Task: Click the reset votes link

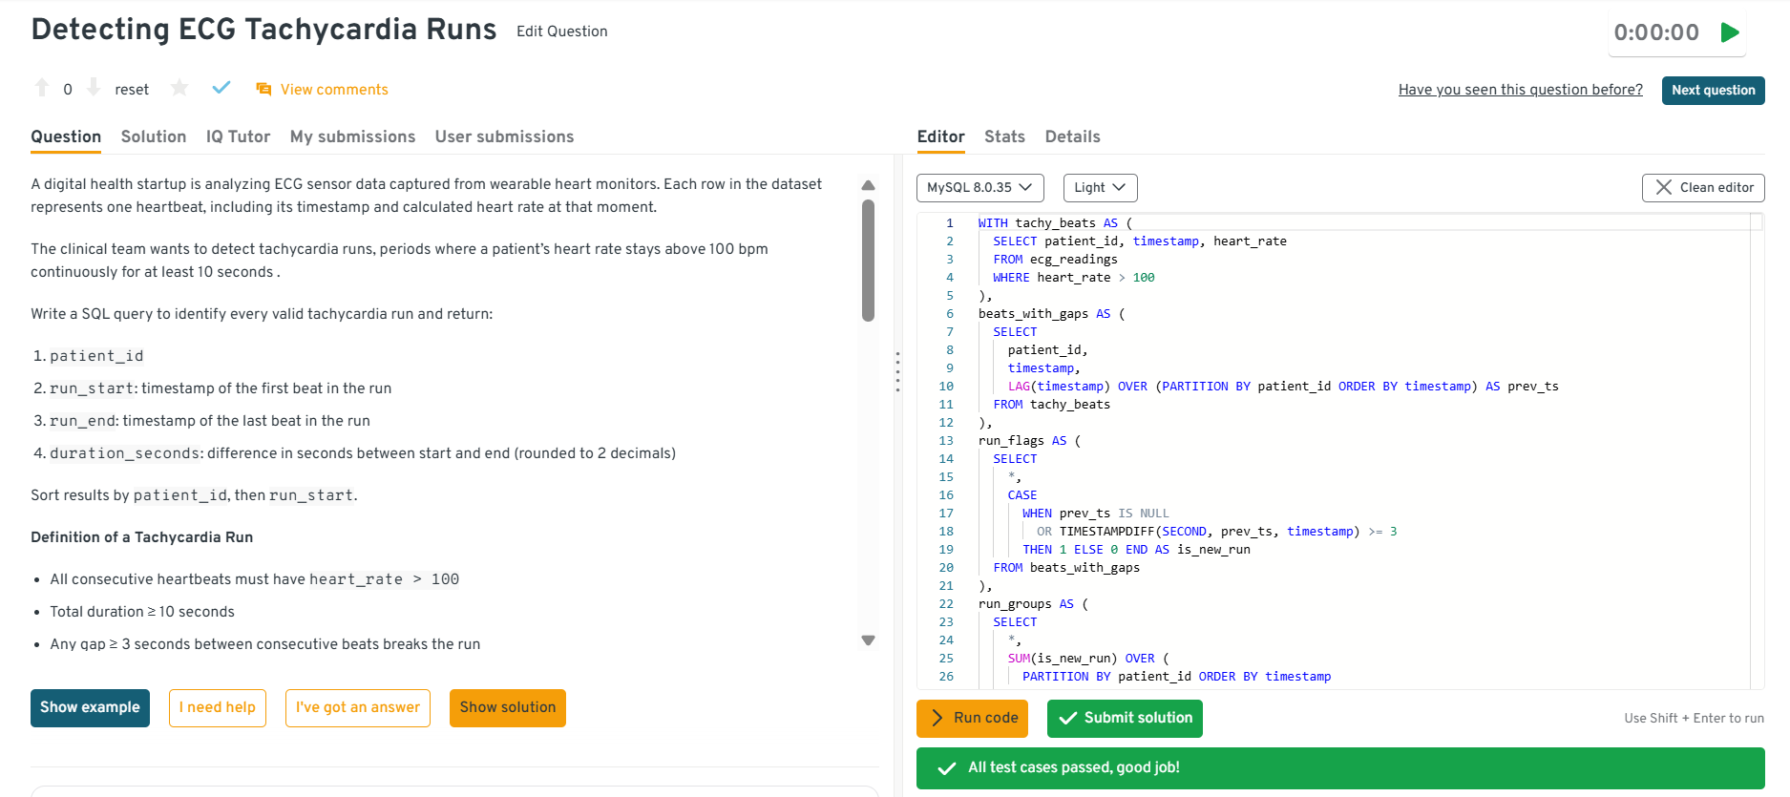Action: click(x=132, y=90)
